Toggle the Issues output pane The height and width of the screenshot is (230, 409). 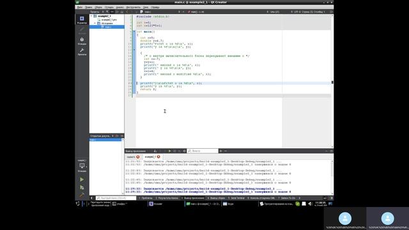point(146,198)
